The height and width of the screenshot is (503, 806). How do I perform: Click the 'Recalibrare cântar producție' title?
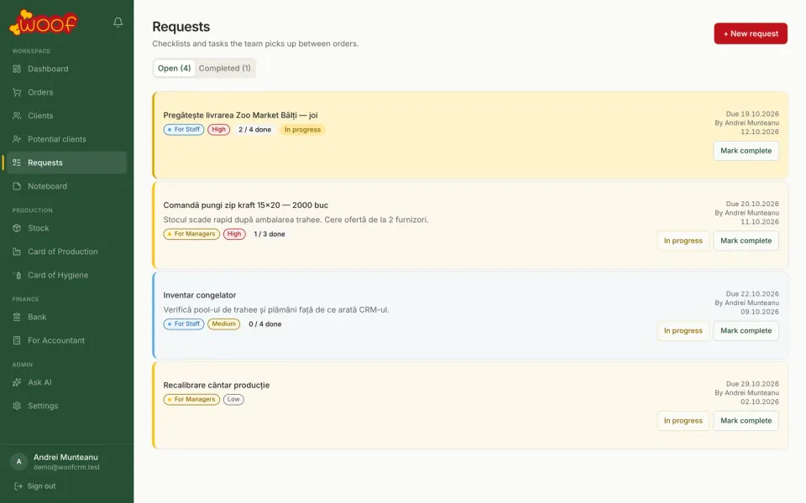[217, 385]
